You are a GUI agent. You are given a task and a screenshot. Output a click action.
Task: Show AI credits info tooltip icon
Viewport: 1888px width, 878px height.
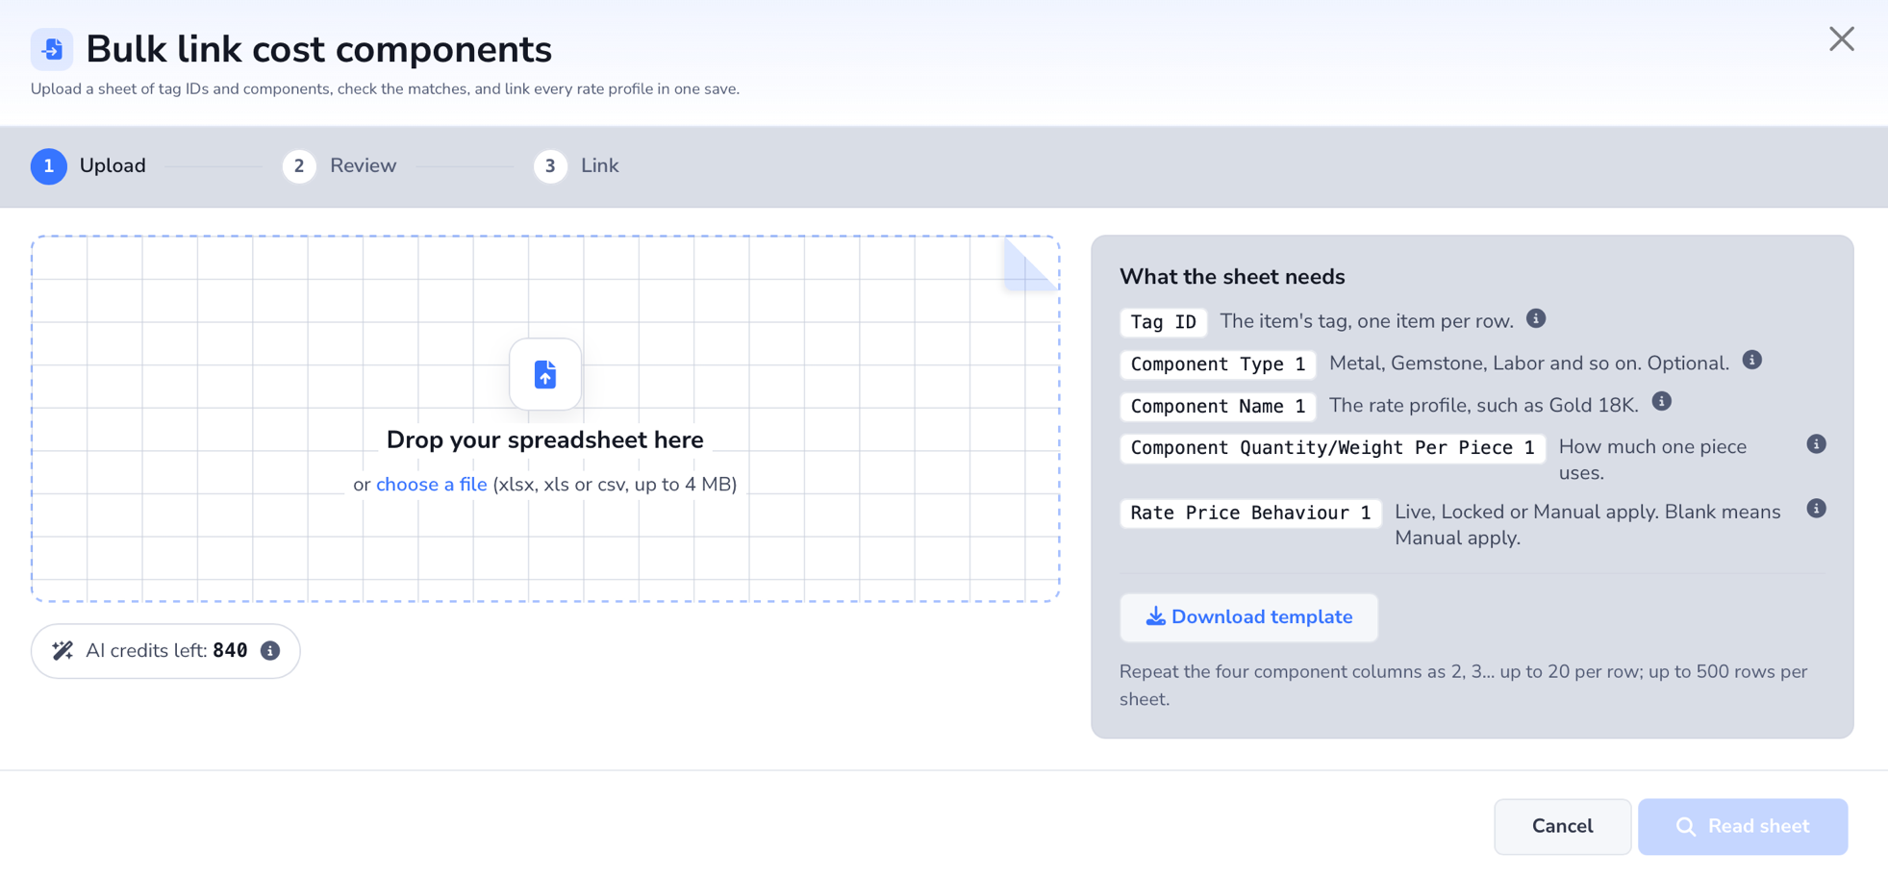tap(270, 651)
